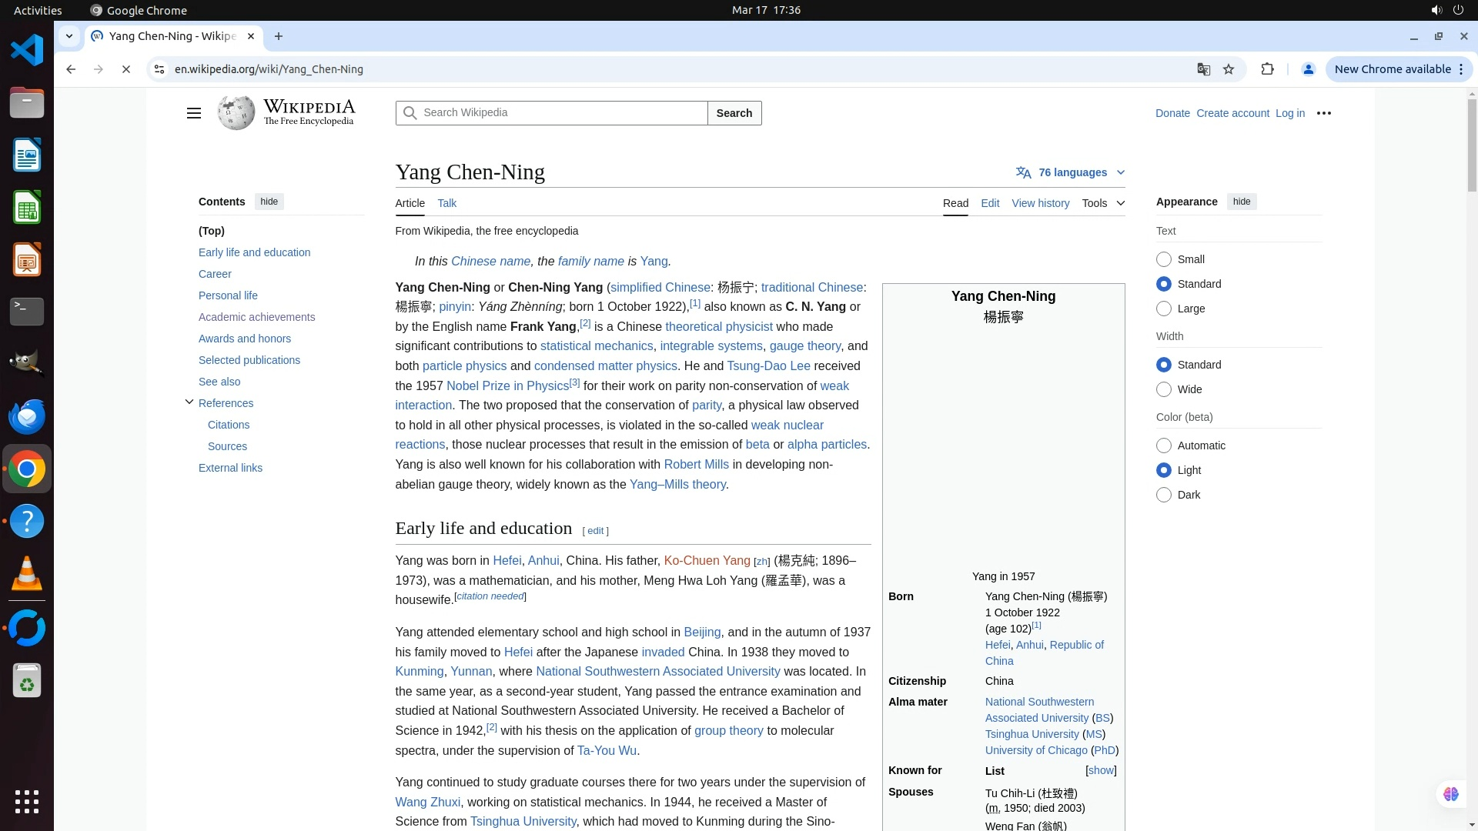Open personal tools three-dots menu
1478x831 pixels.
click(x=1323, y=113)
